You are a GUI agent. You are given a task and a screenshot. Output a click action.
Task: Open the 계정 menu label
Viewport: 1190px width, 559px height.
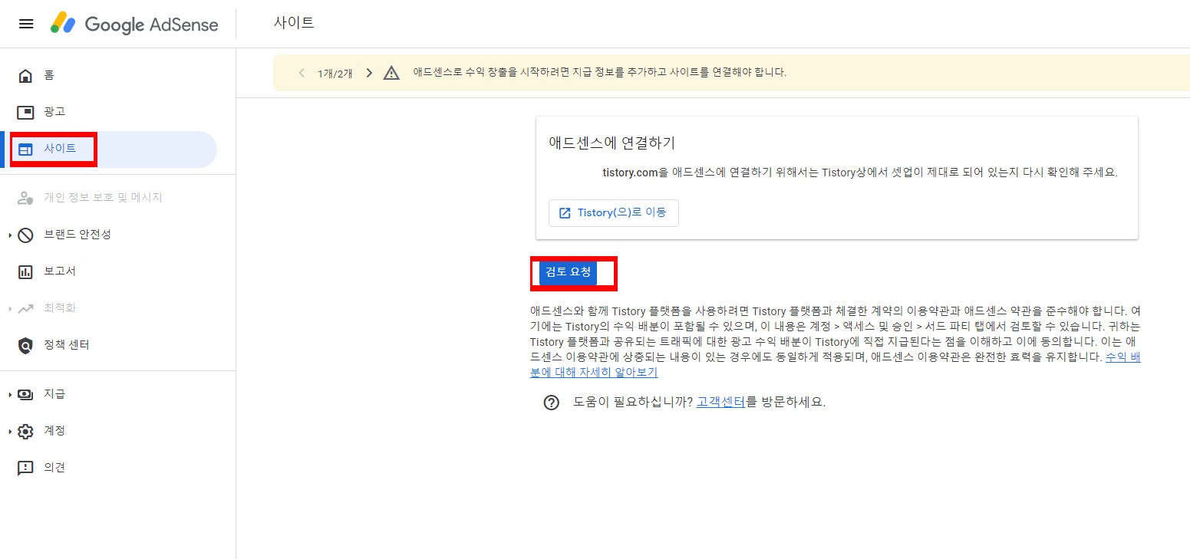point(54,431)
